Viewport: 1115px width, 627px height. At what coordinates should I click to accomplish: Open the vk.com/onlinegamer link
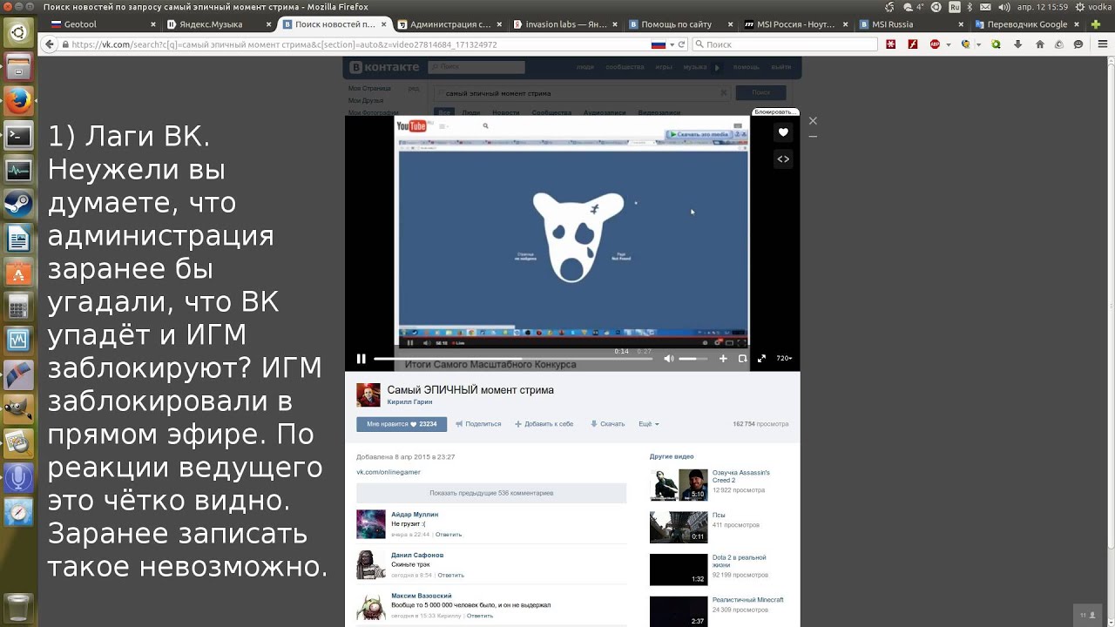point(389,472)
